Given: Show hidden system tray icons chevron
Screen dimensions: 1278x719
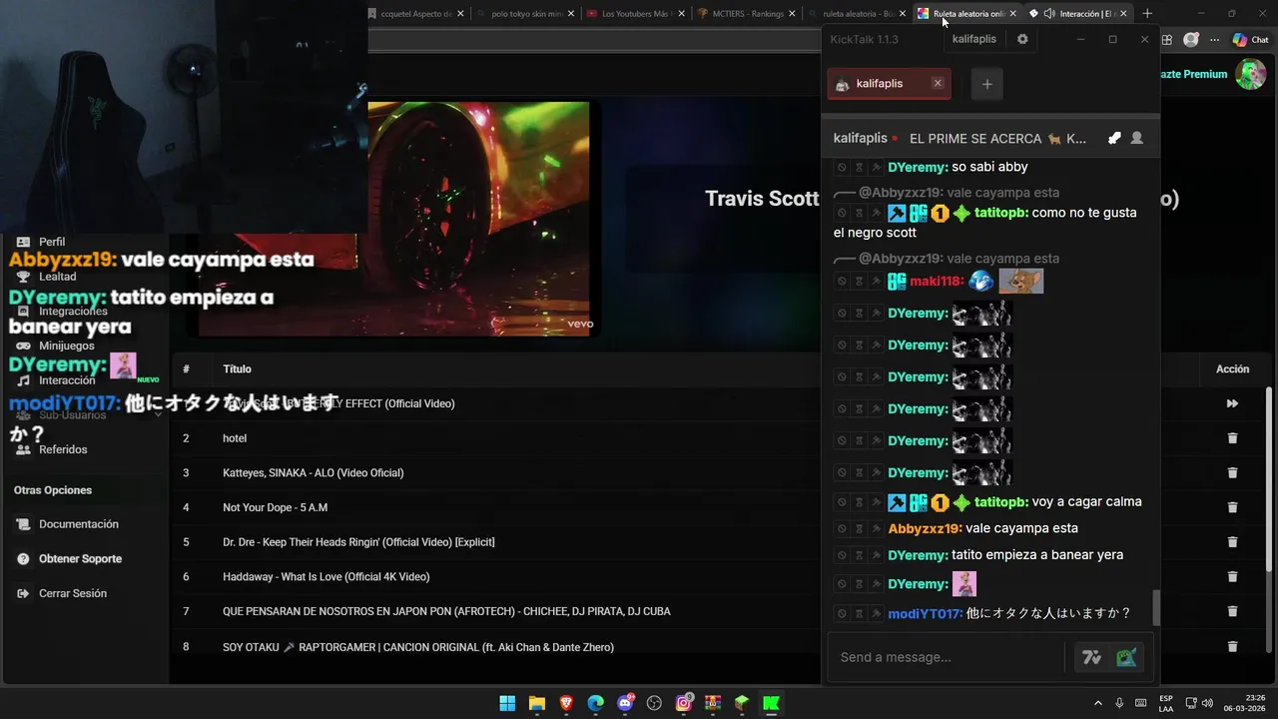Looking at the screenshot, I should [1098, 703].
